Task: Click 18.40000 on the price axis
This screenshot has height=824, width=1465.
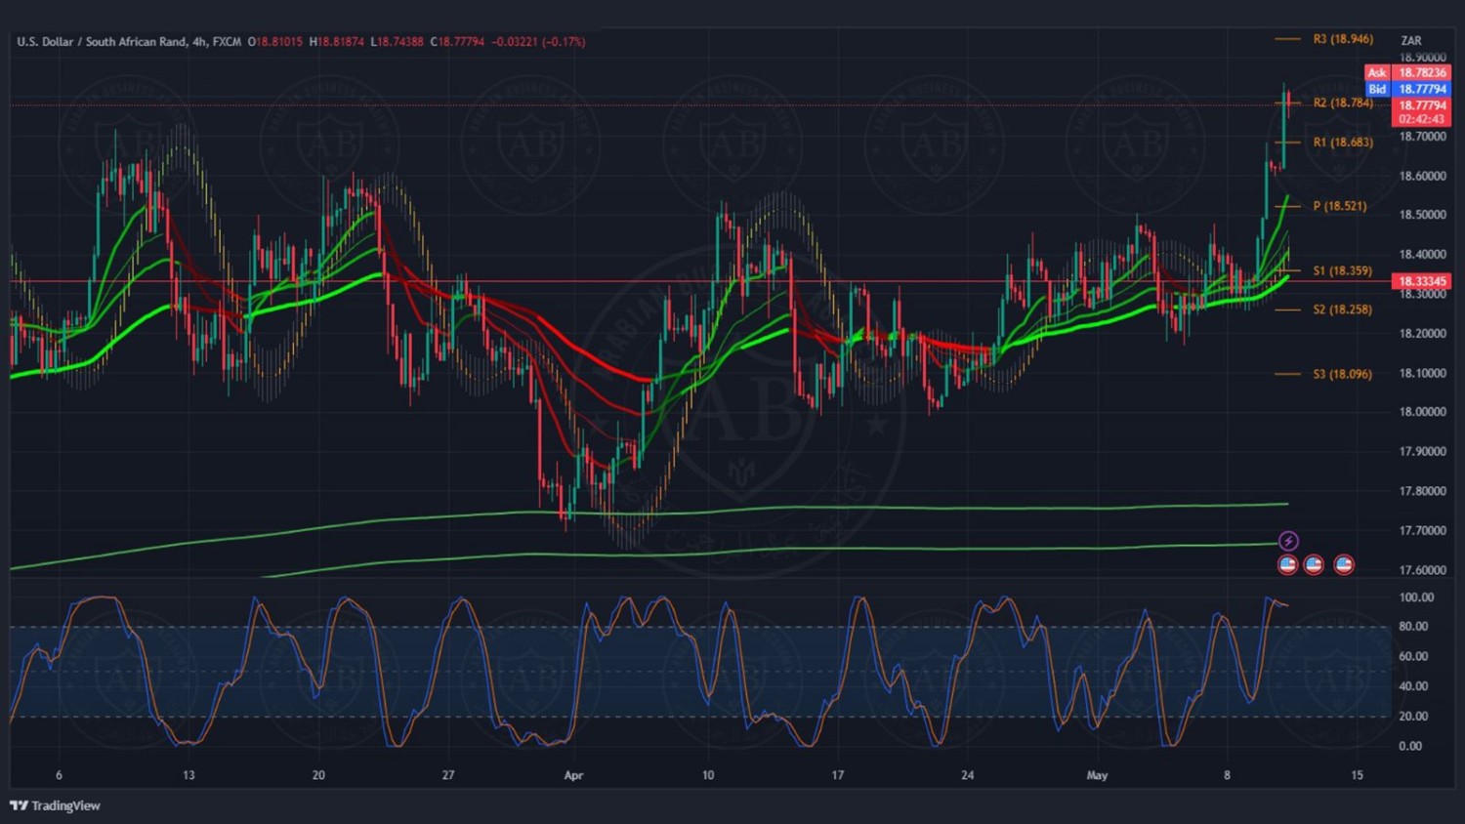Action: 1422,255
